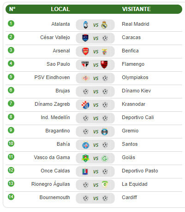Select the Goiás green G logo
Image resolution: width=185 pixels, height=212 pixels.
(x=105, y=158)
